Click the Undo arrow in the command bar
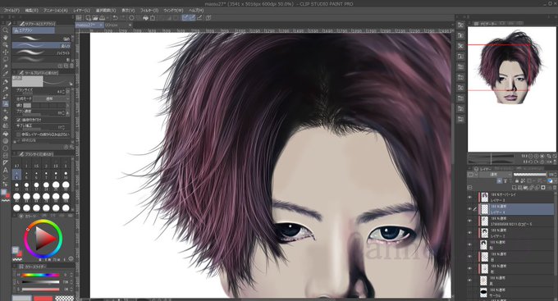 point(116,17)
